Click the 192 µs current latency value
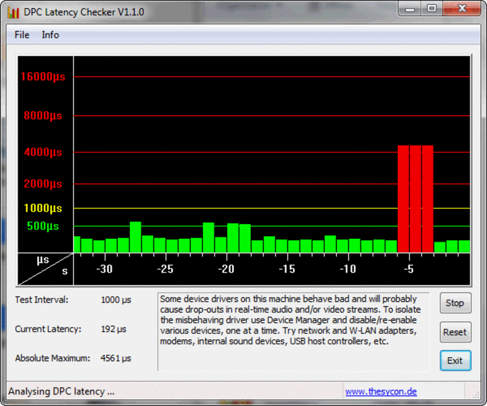Image resolution: width=487 pixels, height=406 pixels. pos(114,329)
